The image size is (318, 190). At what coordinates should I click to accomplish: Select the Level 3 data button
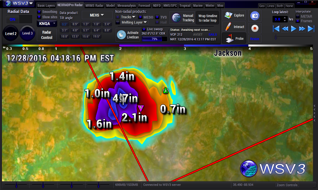coord(27,33)
